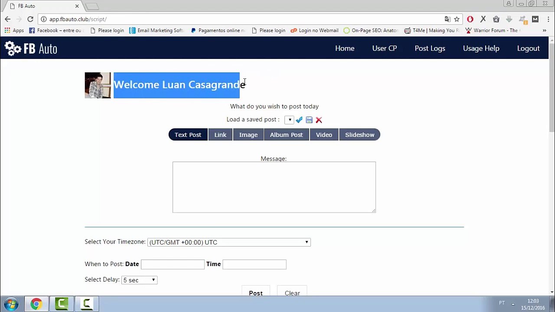
Task: Switch to the Album Post tab
Action: click(287, 135)
